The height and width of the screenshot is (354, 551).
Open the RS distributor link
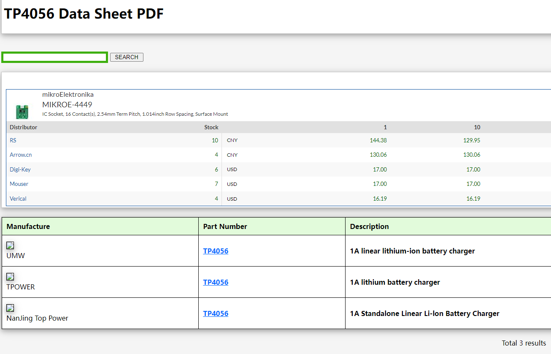(13, 140)
